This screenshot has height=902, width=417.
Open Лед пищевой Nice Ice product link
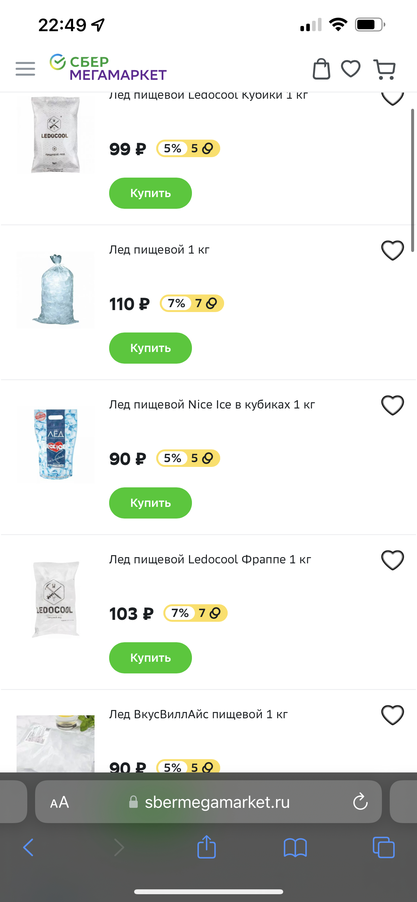(x=212, y=405)
